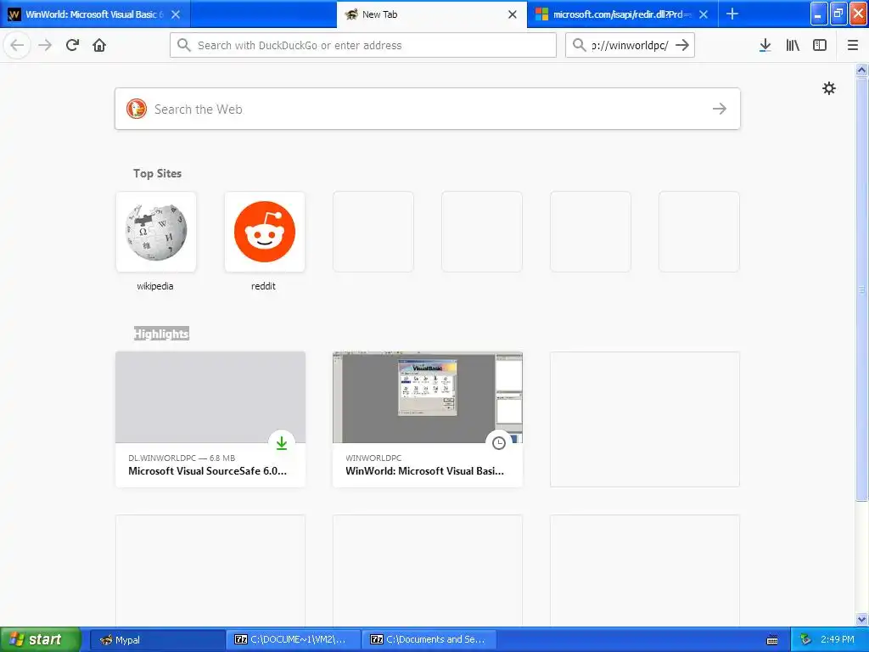Screen dimensions: 869x652
Task: Click the forward navigation arrow
Action: click(x=45, y=45)
